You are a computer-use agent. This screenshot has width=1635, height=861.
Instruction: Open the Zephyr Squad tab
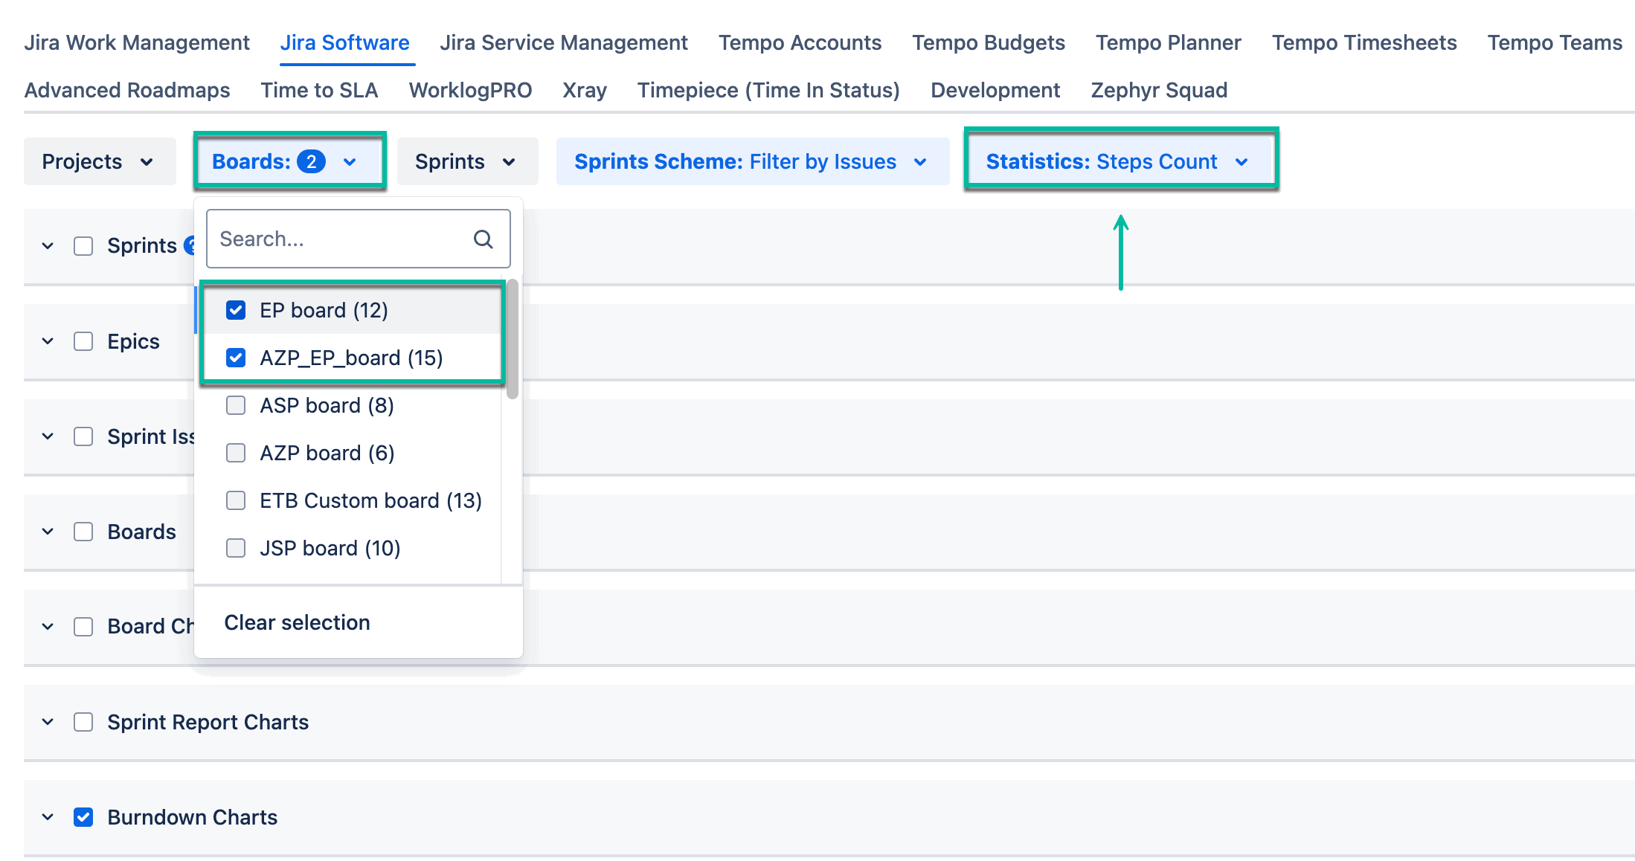(1158, 90)
